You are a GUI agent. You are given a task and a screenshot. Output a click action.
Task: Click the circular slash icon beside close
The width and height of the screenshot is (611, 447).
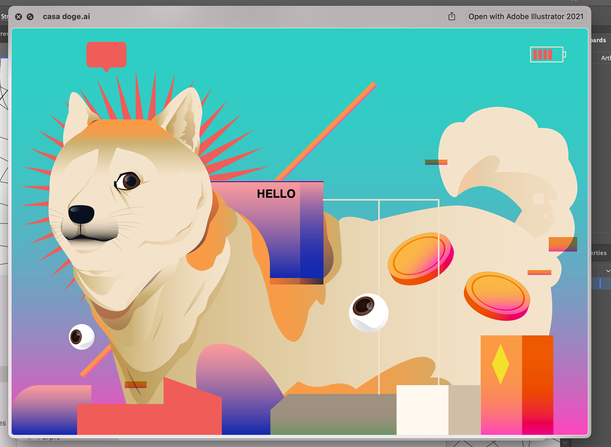[x=30, y=17]
